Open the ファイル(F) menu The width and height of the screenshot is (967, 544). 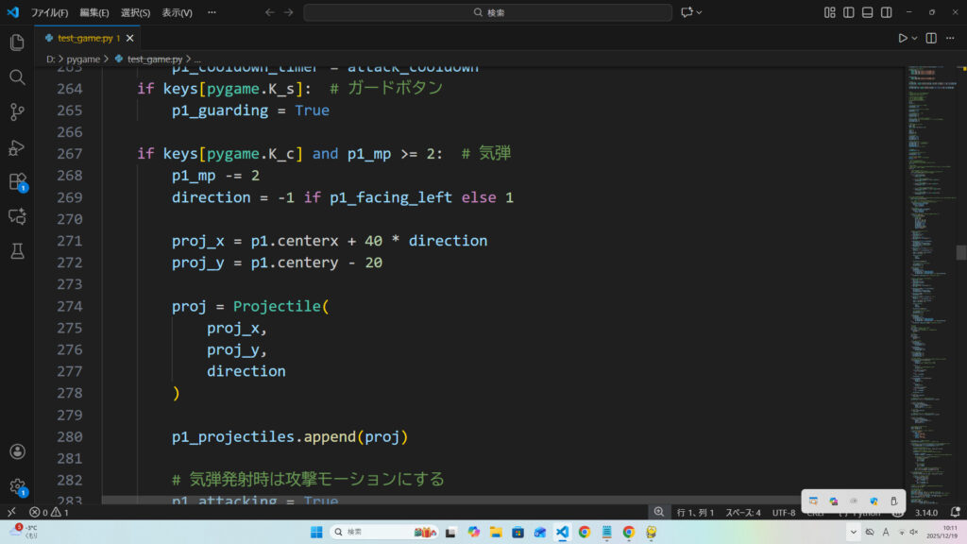pos(49,12)
